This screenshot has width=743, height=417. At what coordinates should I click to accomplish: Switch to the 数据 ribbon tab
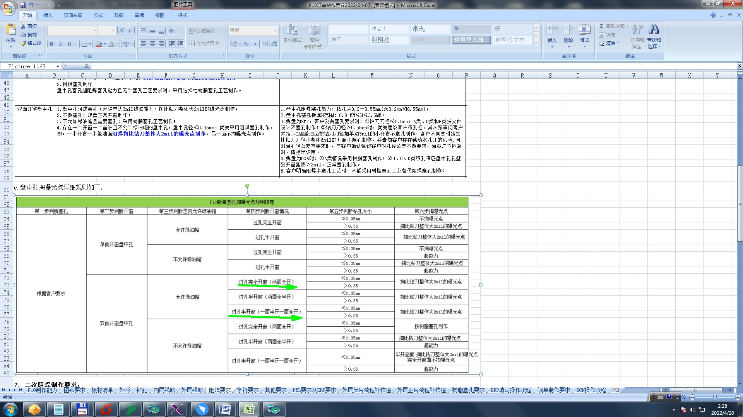[119, 15]
